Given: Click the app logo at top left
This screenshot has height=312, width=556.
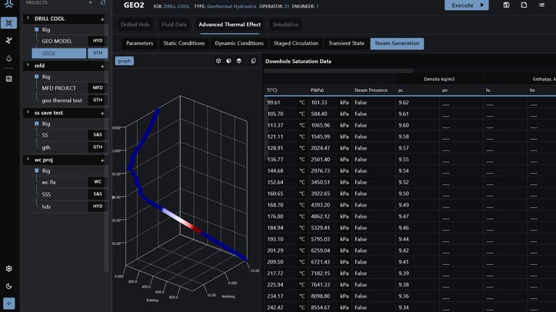Looking at the screenshot, I should [9, 4].
